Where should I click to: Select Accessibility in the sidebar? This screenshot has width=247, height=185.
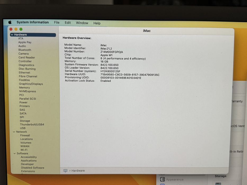pos(29,157)
